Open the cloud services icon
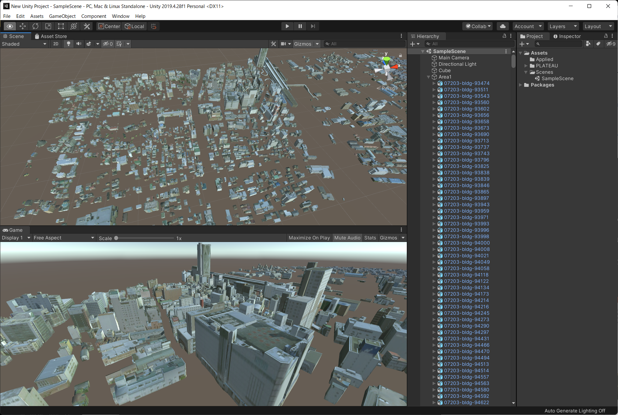The width and height of the screenshot is (618, 415). tap(503, 26)
